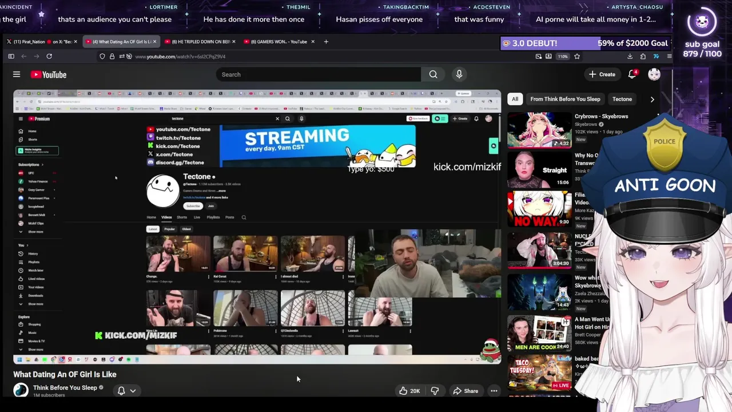Open the NO WAY 9:30 suggested video
The height and width of the screenshot is (412, 732).
point(539,208)
